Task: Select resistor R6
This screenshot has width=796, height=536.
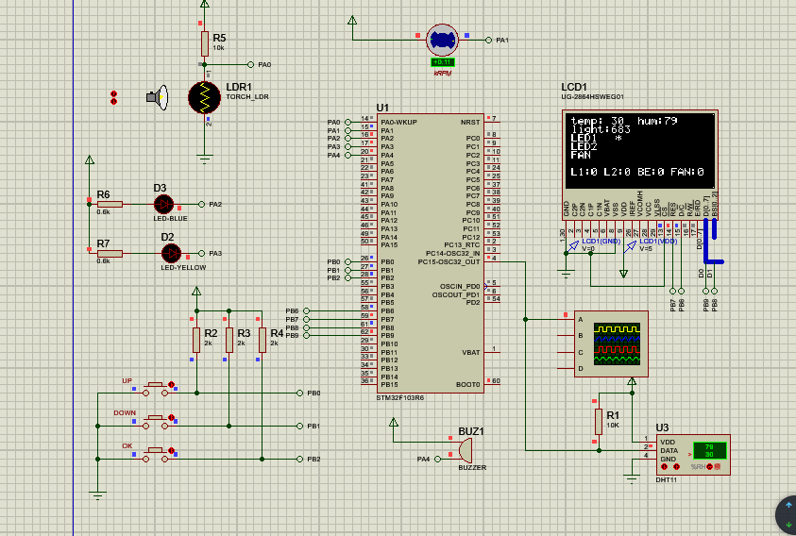Action: 110,205
